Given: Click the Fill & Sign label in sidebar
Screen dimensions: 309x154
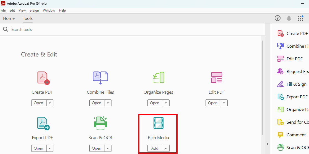Looking at the screenshot, I should click(296, 84).
